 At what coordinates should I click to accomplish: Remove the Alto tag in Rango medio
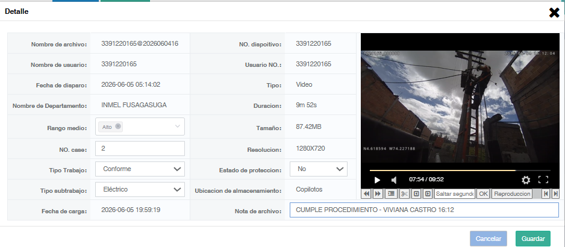click(118, 127)
